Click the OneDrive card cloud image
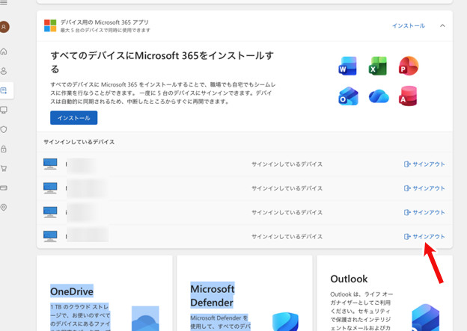The height and width of the screenshot is (331, 467). [145, 319]
